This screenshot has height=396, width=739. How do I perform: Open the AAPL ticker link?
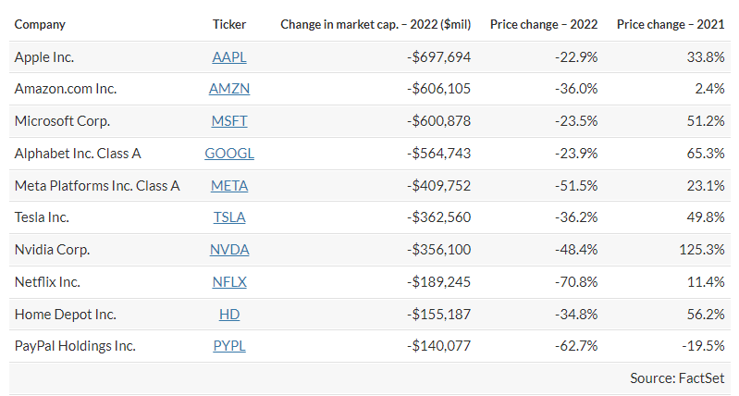[229, 57]
